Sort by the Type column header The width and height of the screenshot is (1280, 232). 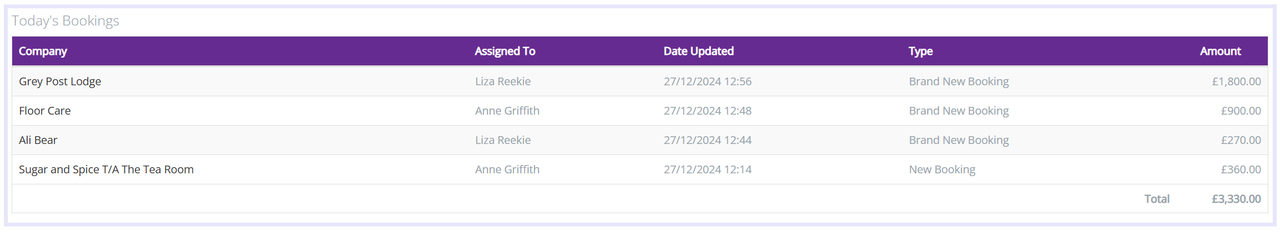pyautogui.click(x=920, y=51)
